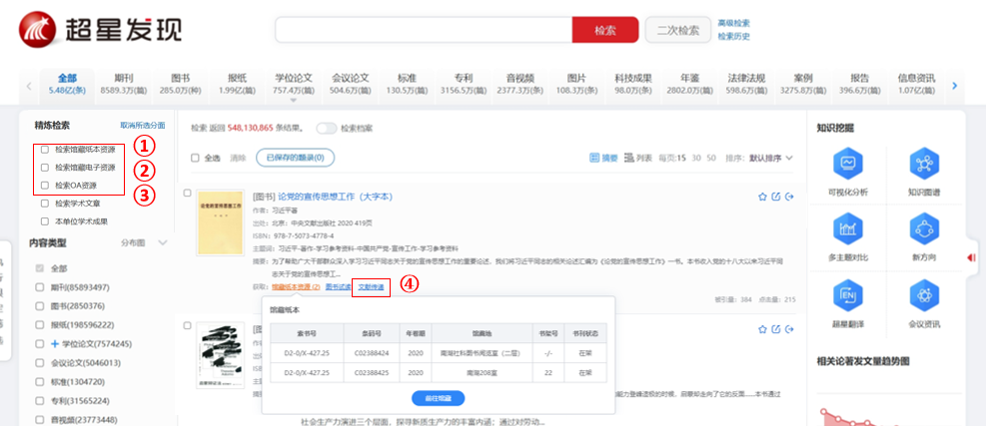
Task: Click the 文献传递 link
Action: click(x=373, y=287)
